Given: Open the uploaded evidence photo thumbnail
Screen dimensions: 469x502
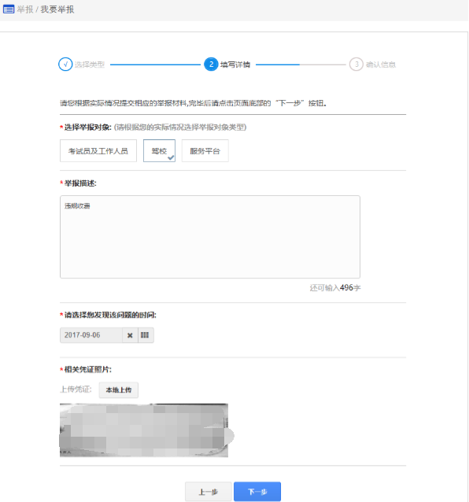Looking at the screenshot, I should pyautogui.click(x=146, y=430).
